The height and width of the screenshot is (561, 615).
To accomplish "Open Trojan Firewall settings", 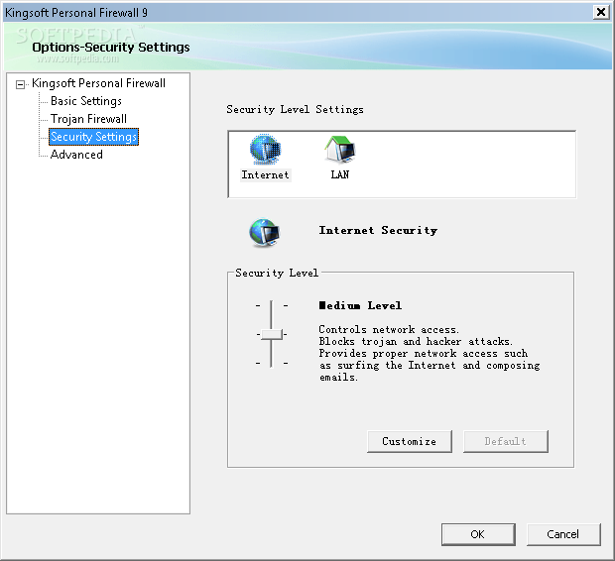I will click(88, 119).
